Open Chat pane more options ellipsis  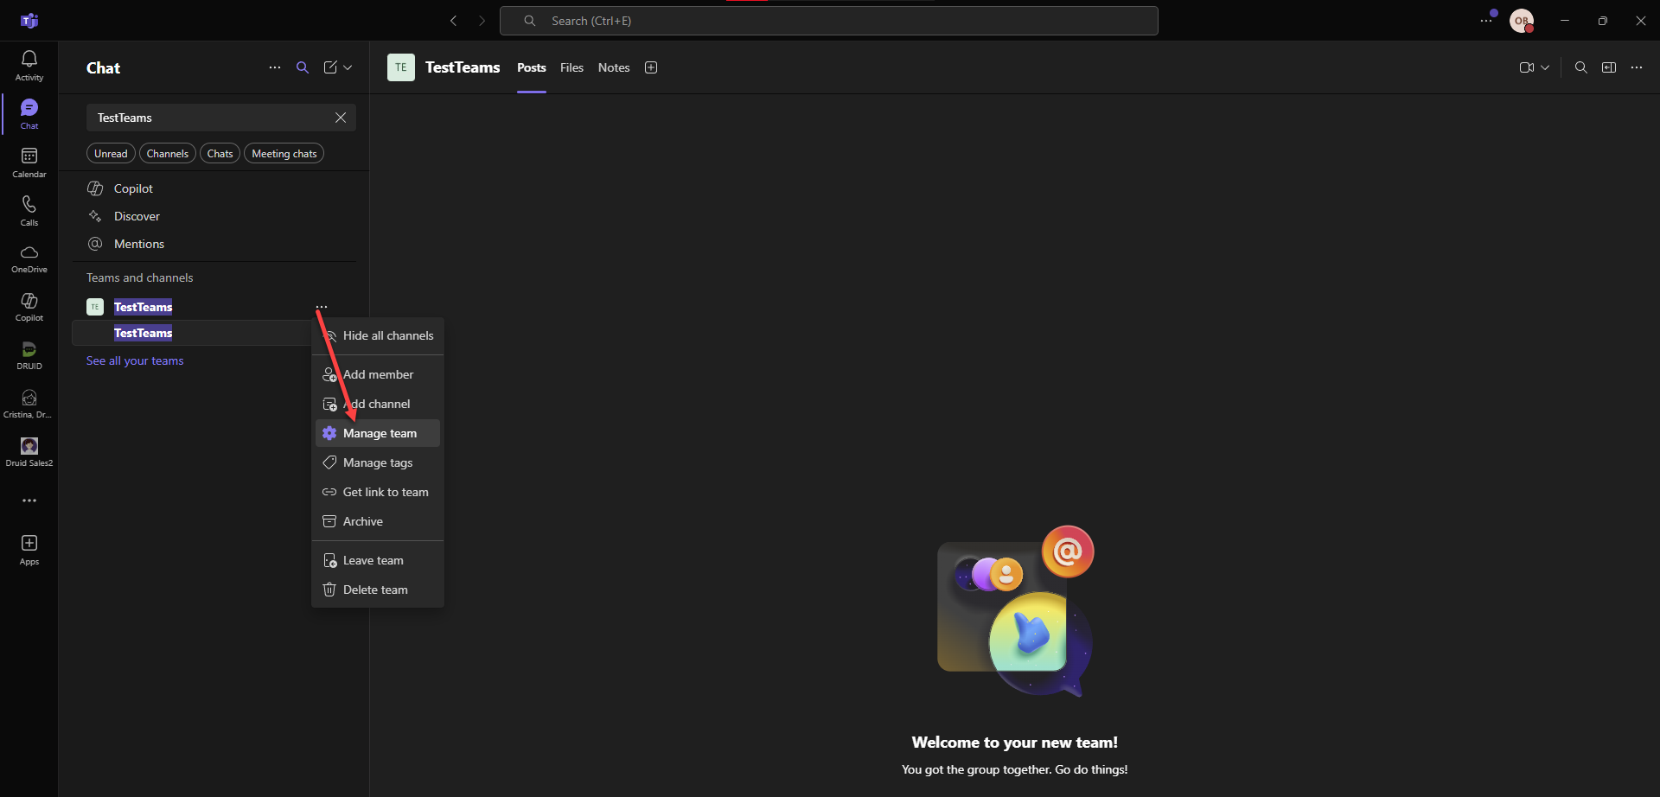(275, 67)
